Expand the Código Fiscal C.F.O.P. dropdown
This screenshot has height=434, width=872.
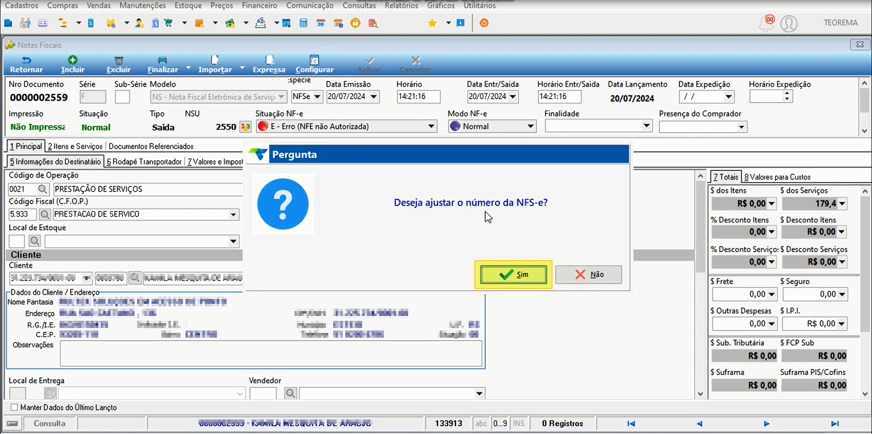(x=233, y=214)
